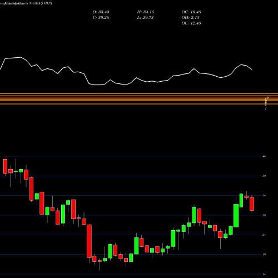The height and width of the screenshot is (278, 278).
Task: Click the 24 price axis label
Action: point(264,235)
